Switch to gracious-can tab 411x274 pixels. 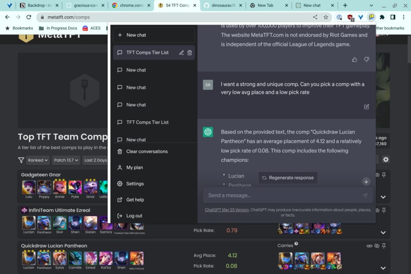85,5
